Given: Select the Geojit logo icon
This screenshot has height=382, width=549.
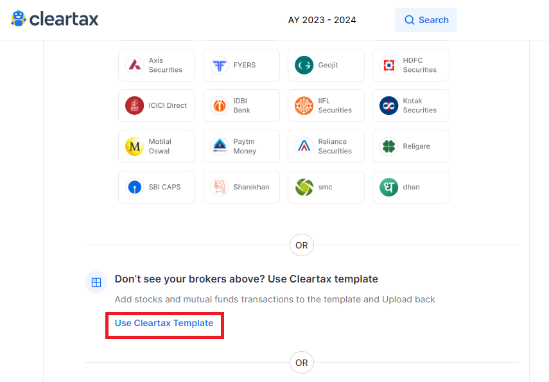Looking at the screenshot, I should click(x=304, y=65).
